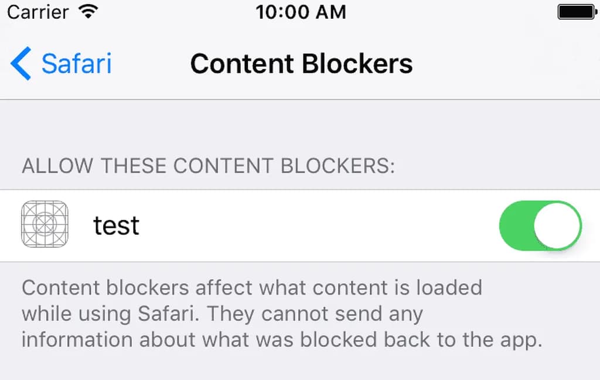
Task: Tap the Content Blockers title
Action: (x=302, y=63)
